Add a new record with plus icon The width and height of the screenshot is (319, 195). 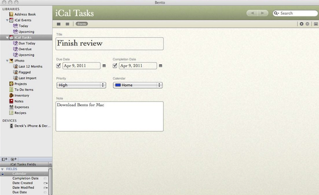click(301, 24)
